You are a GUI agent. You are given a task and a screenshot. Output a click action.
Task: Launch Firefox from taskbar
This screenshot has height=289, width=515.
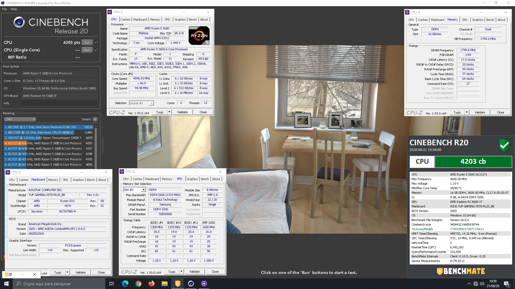[151, 284]
